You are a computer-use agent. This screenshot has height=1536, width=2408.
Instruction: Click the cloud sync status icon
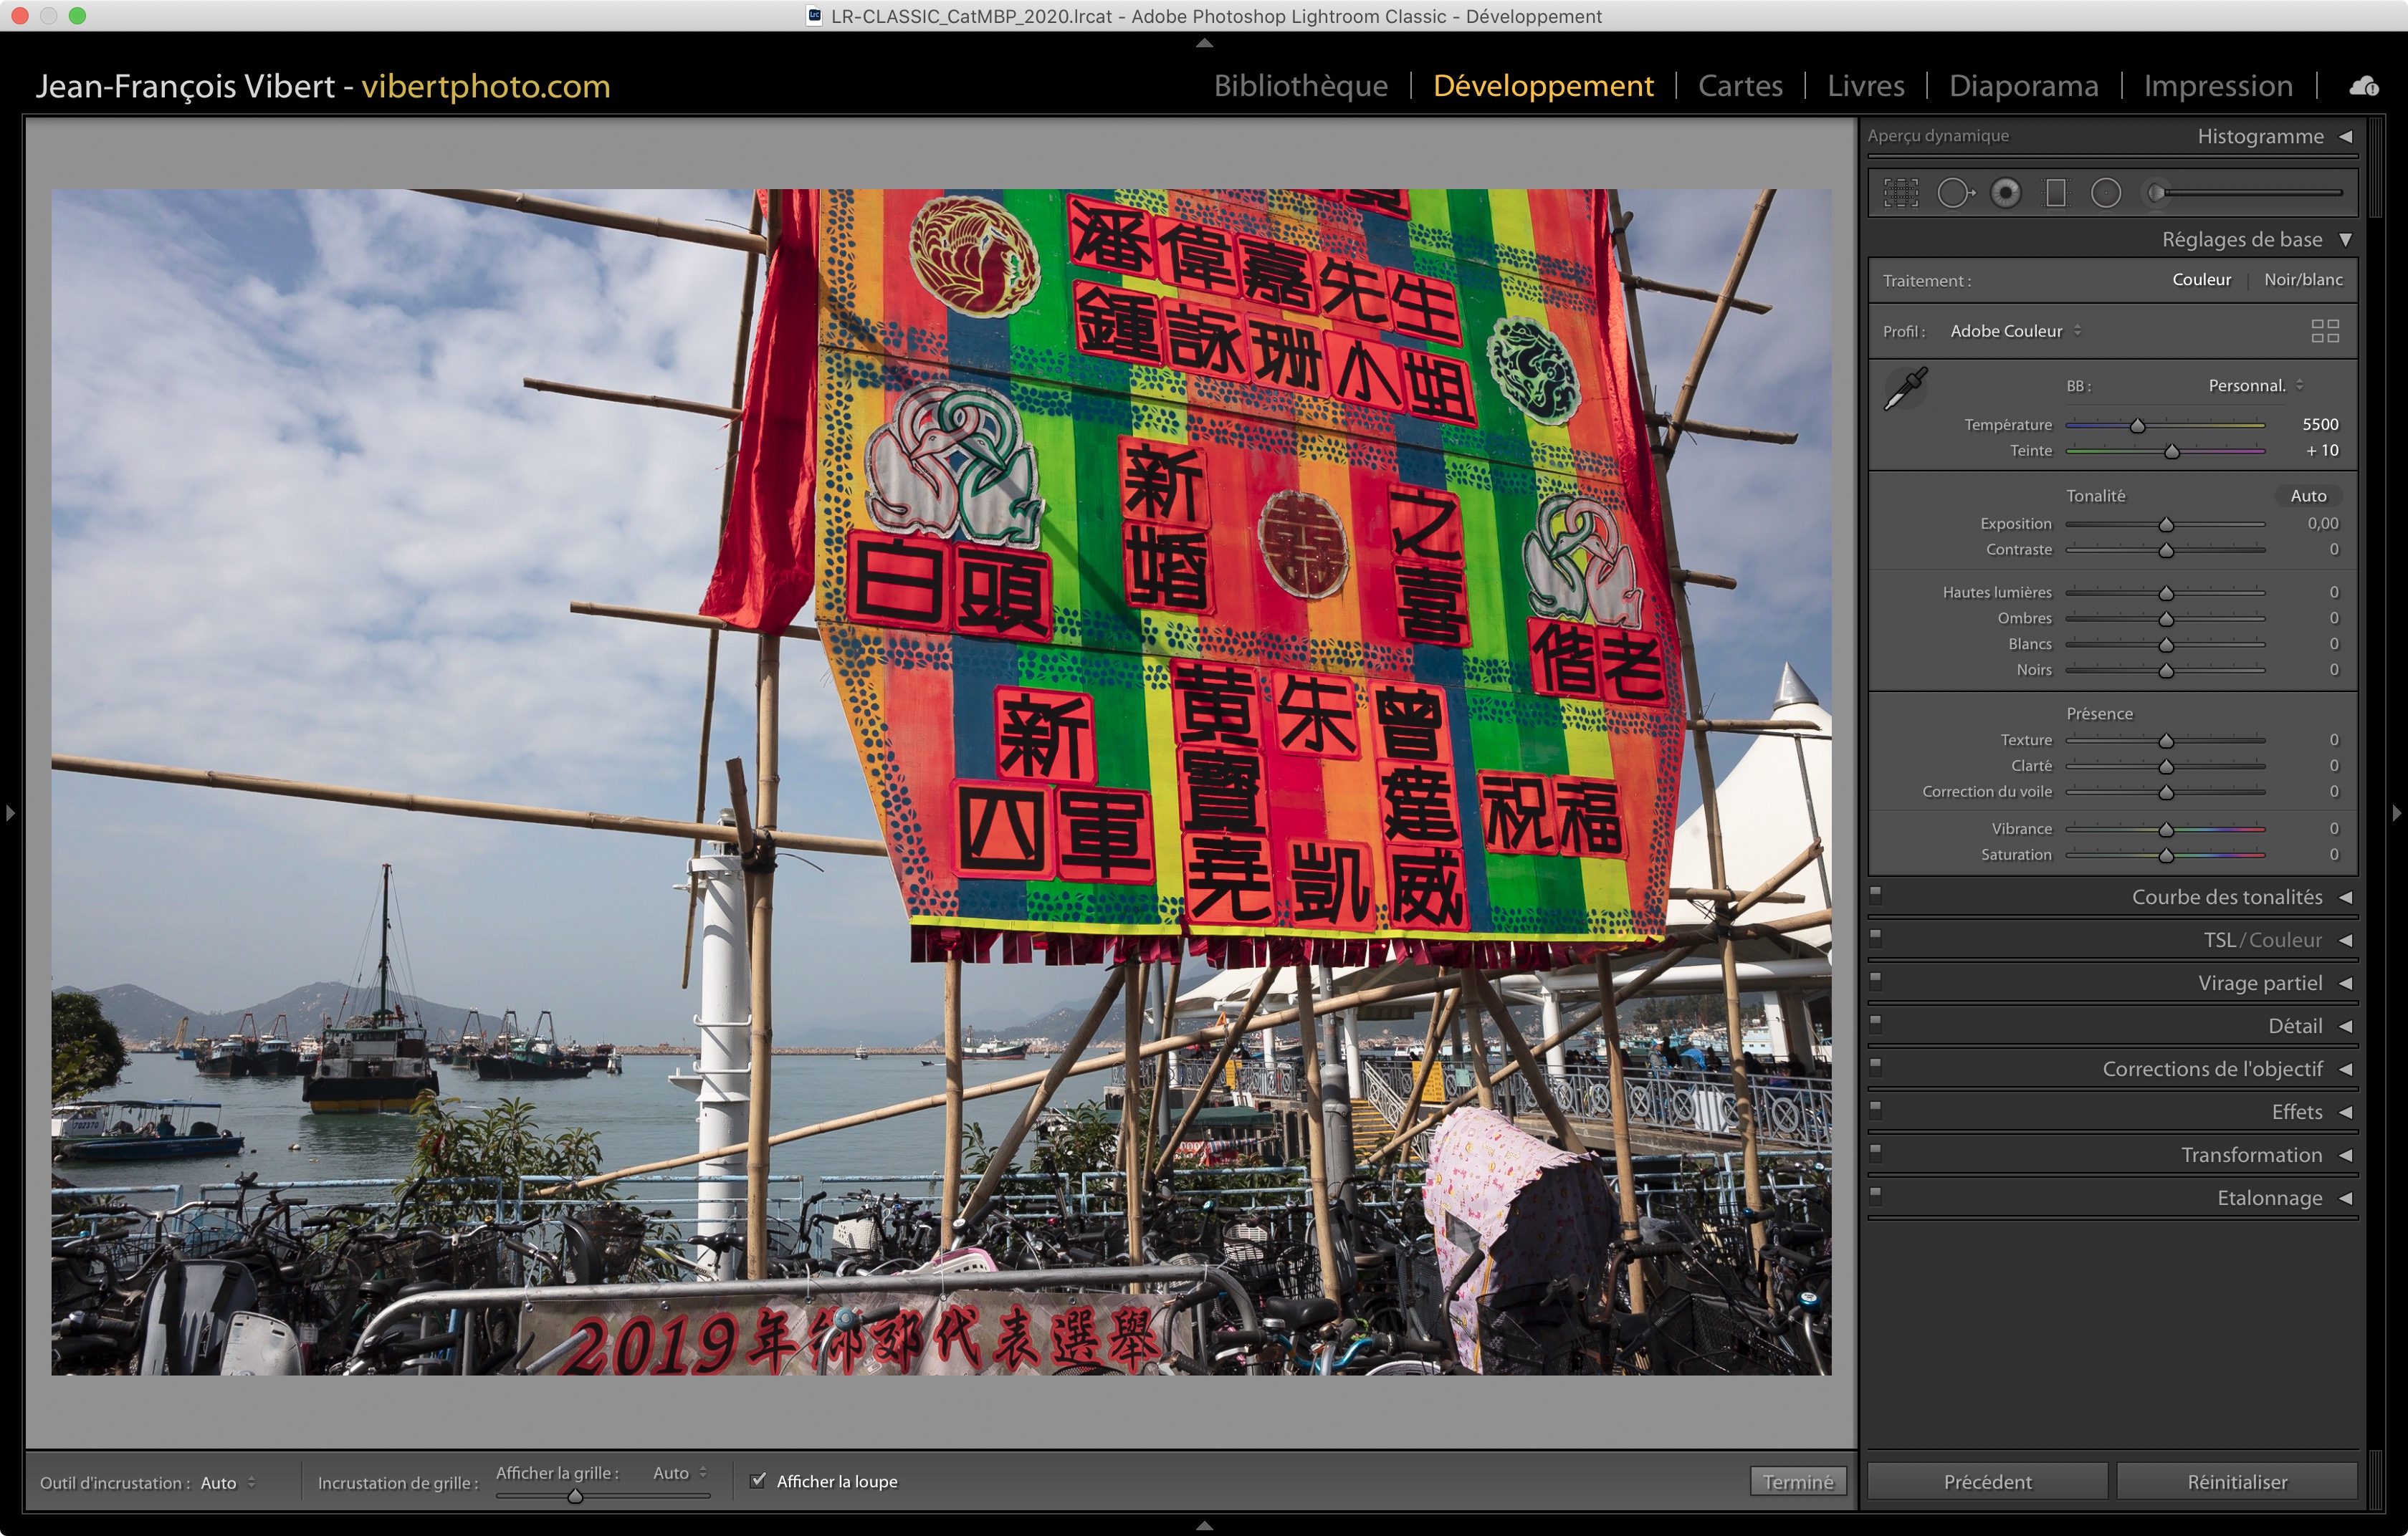(x=2364, y=87)
